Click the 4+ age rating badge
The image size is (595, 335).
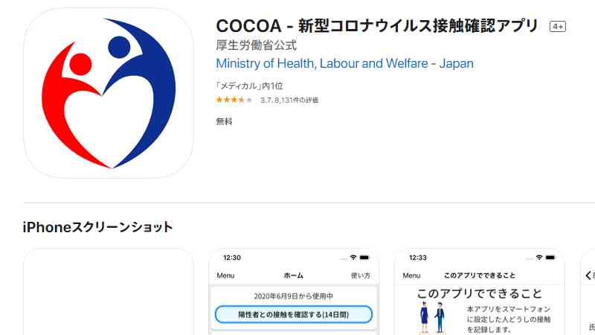(557, 26)
